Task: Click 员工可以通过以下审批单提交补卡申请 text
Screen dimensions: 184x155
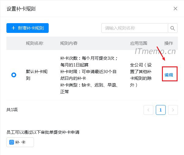Action: pos(43,132)
